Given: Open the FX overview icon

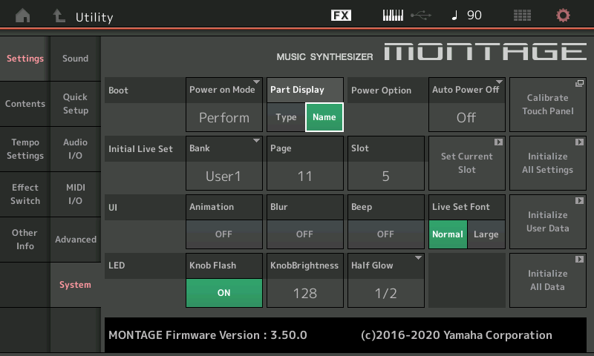Looking at the screenshot, I should 341,16.
